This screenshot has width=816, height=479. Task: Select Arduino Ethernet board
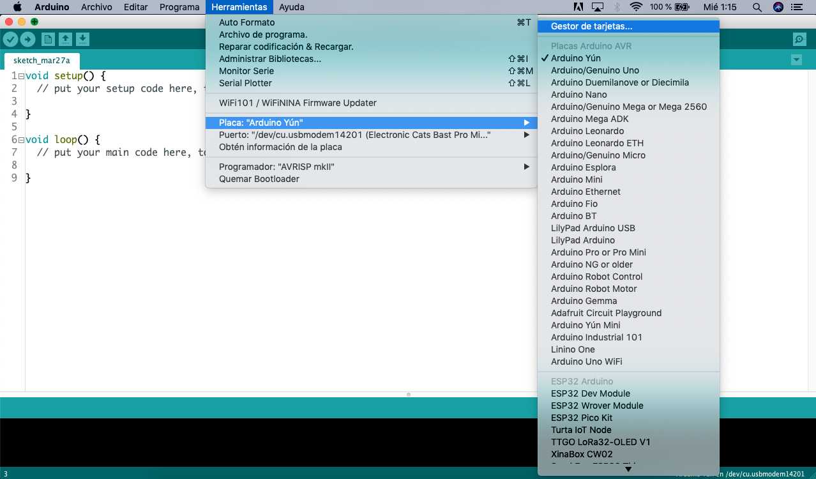click(x=628, y=192)
